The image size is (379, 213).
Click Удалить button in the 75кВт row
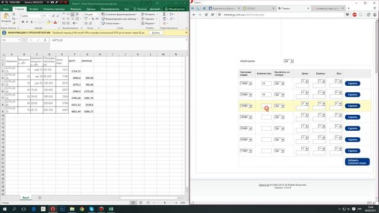(x=352, y=151)
